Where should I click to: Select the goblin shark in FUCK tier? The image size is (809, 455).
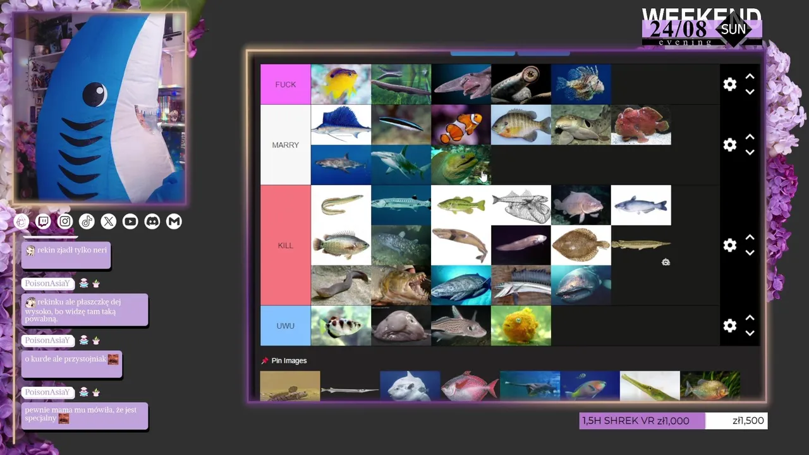pos(461,84)
